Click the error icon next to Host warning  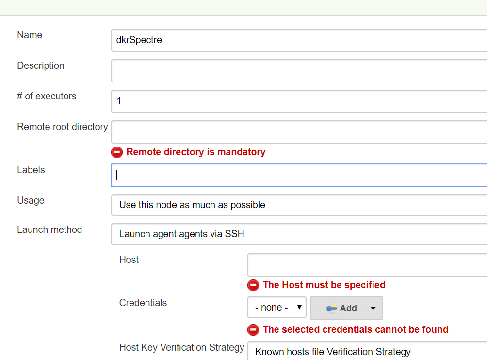point(253,285)
